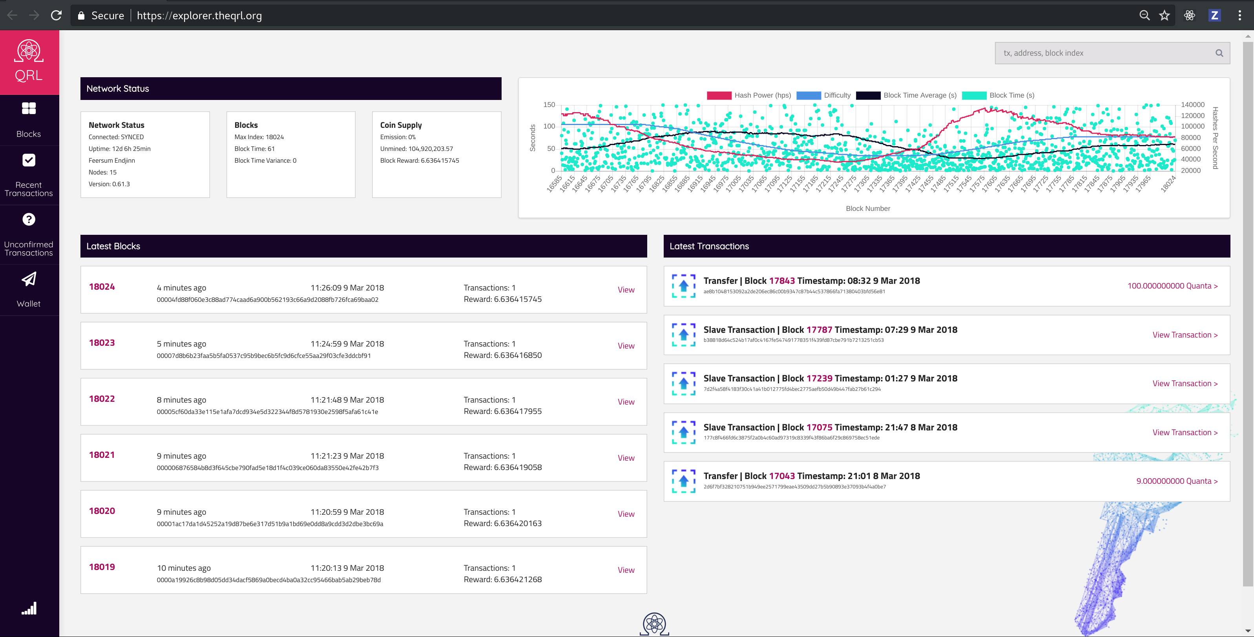Bookmark this page with the star icon
Viewport: 1254px width, 637px height.
pos(1165,15)
